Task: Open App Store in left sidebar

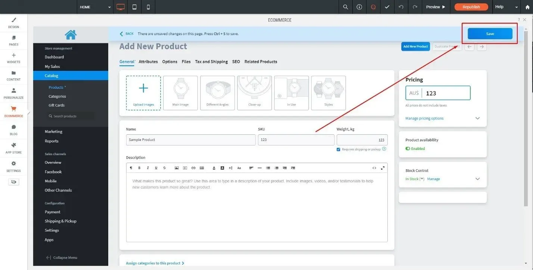Action: 14,148
